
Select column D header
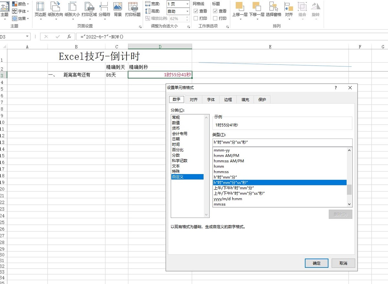[160, 47]
